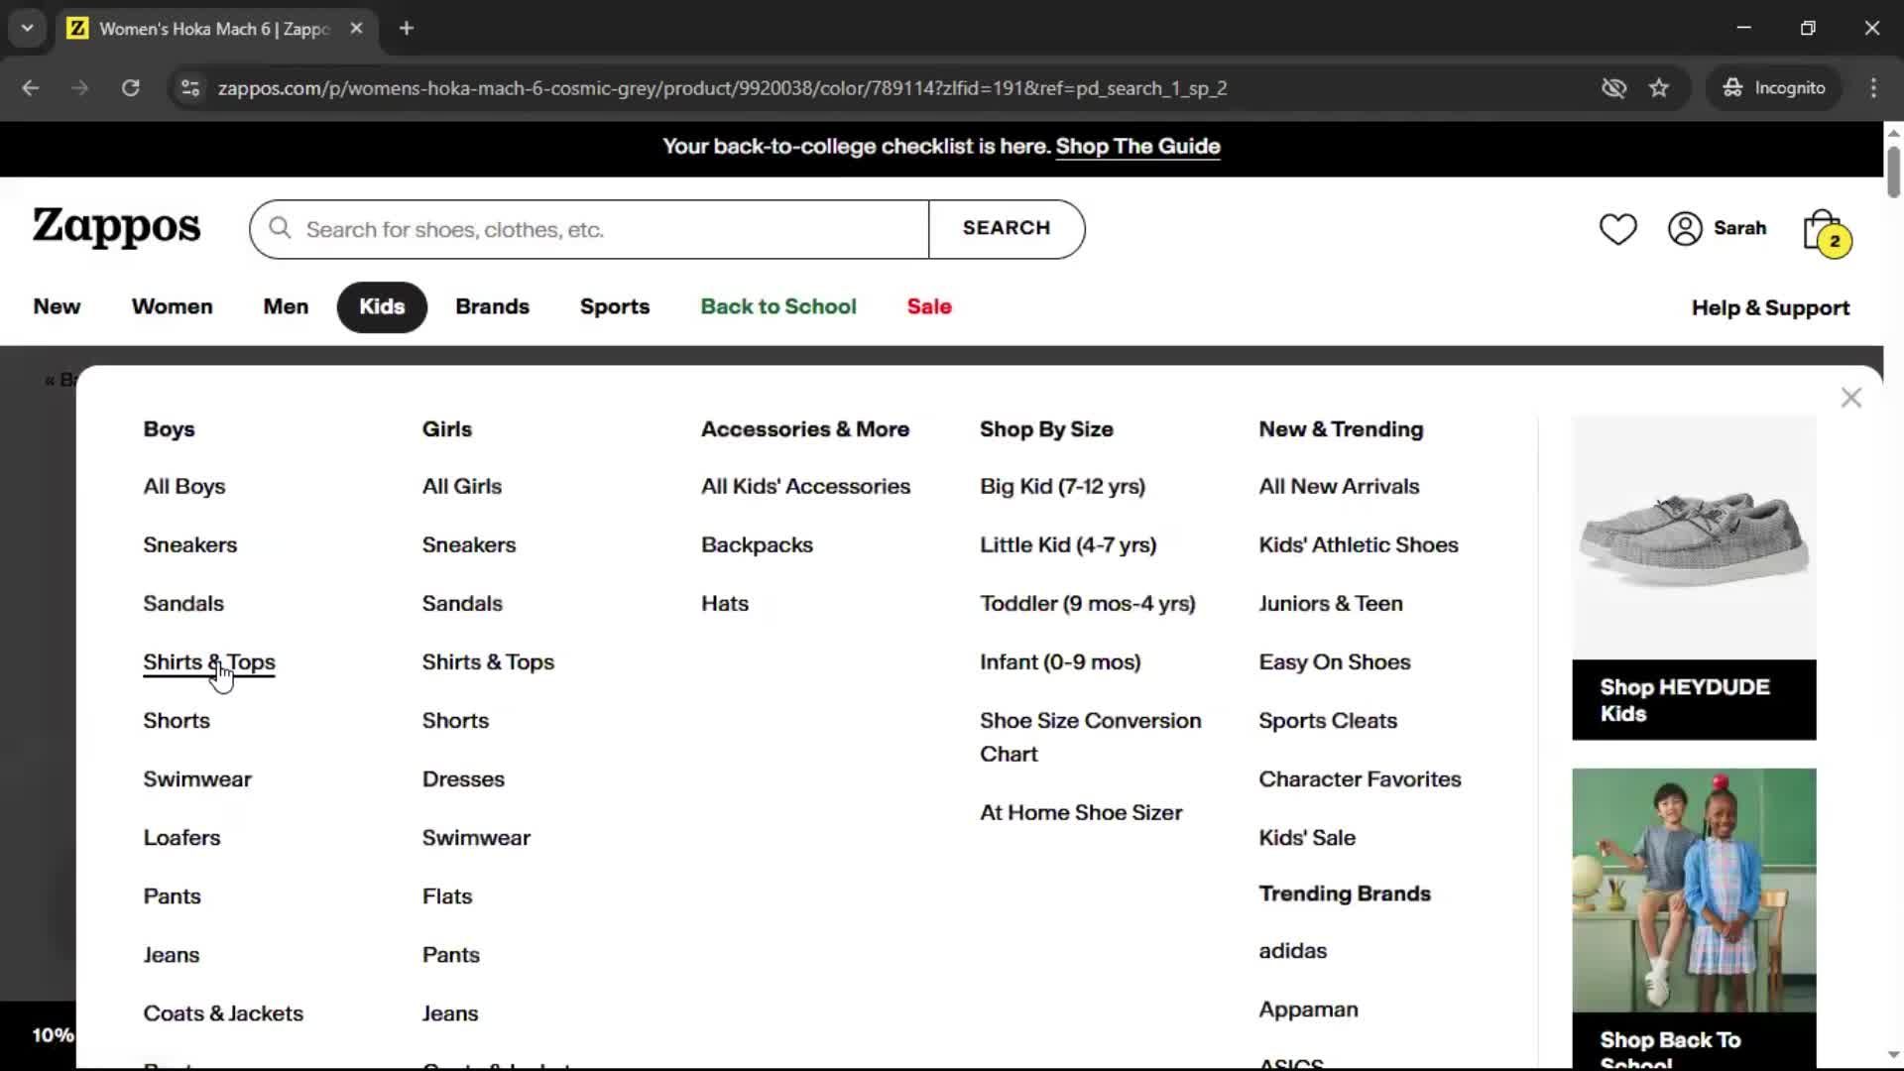
Task: Open All Kids' Accessories
Action: coord(805,487)
